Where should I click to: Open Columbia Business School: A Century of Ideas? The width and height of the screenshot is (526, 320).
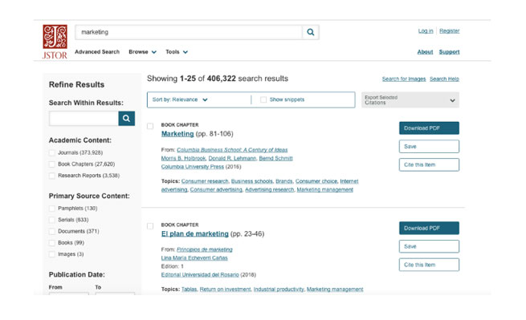click(x=232, y=150)
